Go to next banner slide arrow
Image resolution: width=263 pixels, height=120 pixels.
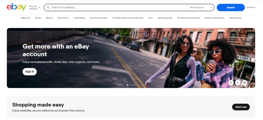point(238,83)
